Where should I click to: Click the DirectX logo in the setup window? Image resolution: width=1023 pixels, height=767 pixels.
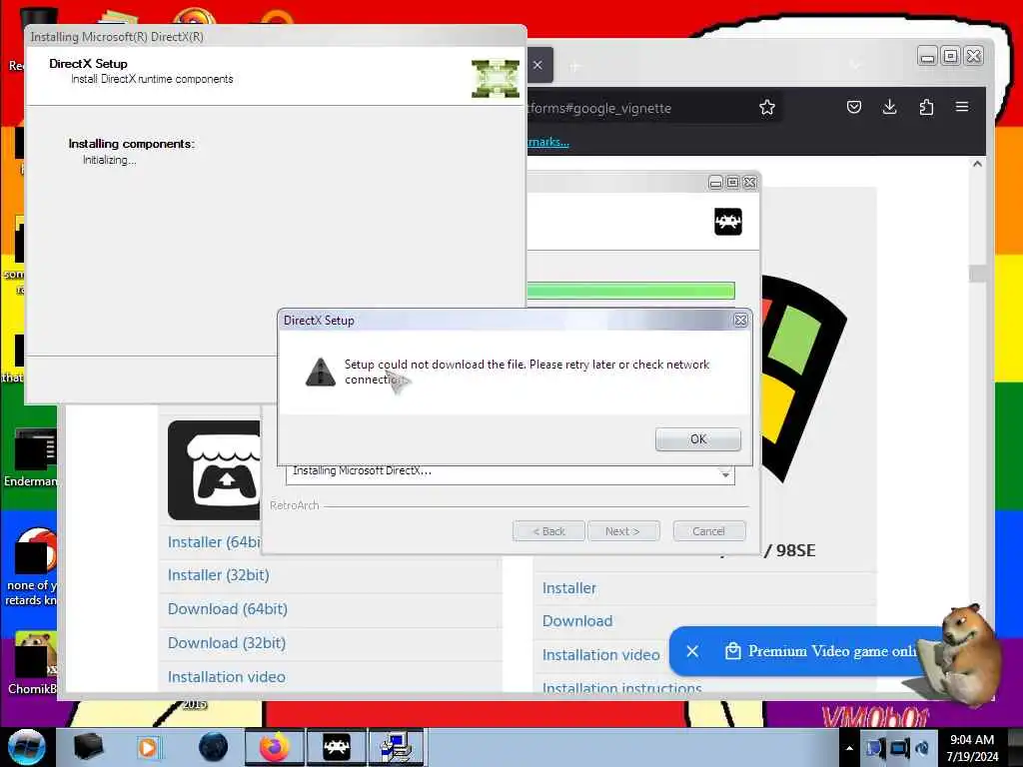click(496, 79)
